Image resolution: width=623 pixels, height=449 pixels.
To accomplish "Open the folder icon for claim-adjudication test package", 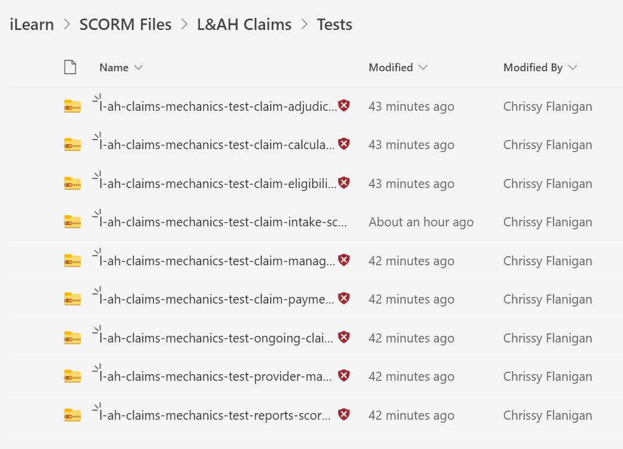I will 72,106.
